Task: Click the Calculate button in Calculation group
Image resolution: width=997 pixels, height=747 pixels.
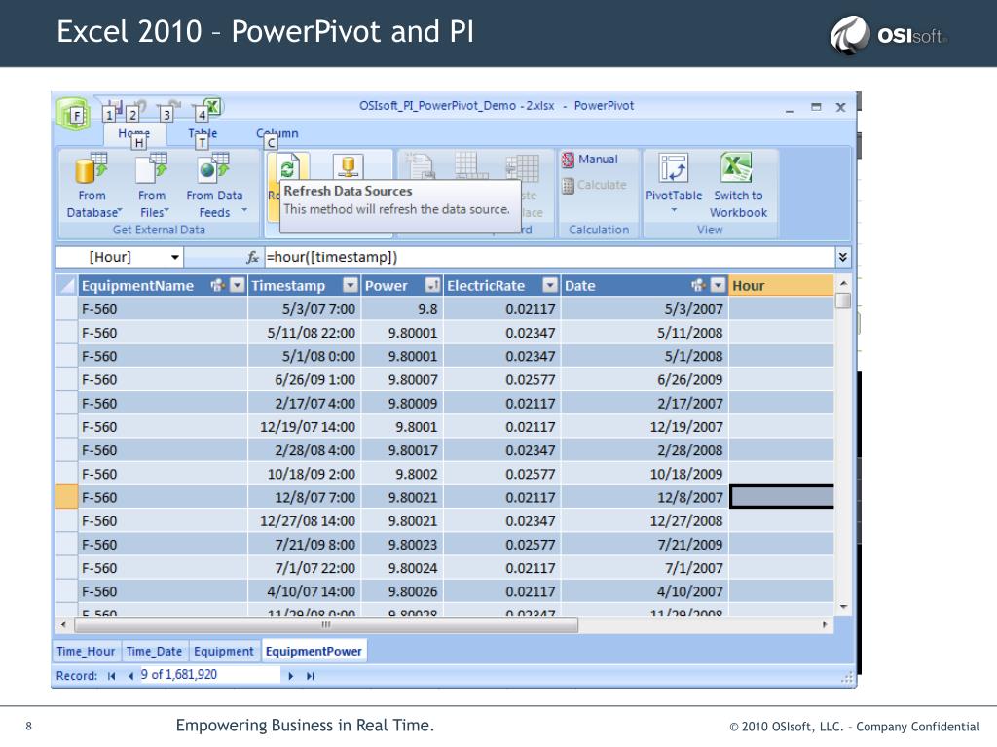Action: pyautogui.click(x=594, y=185)
